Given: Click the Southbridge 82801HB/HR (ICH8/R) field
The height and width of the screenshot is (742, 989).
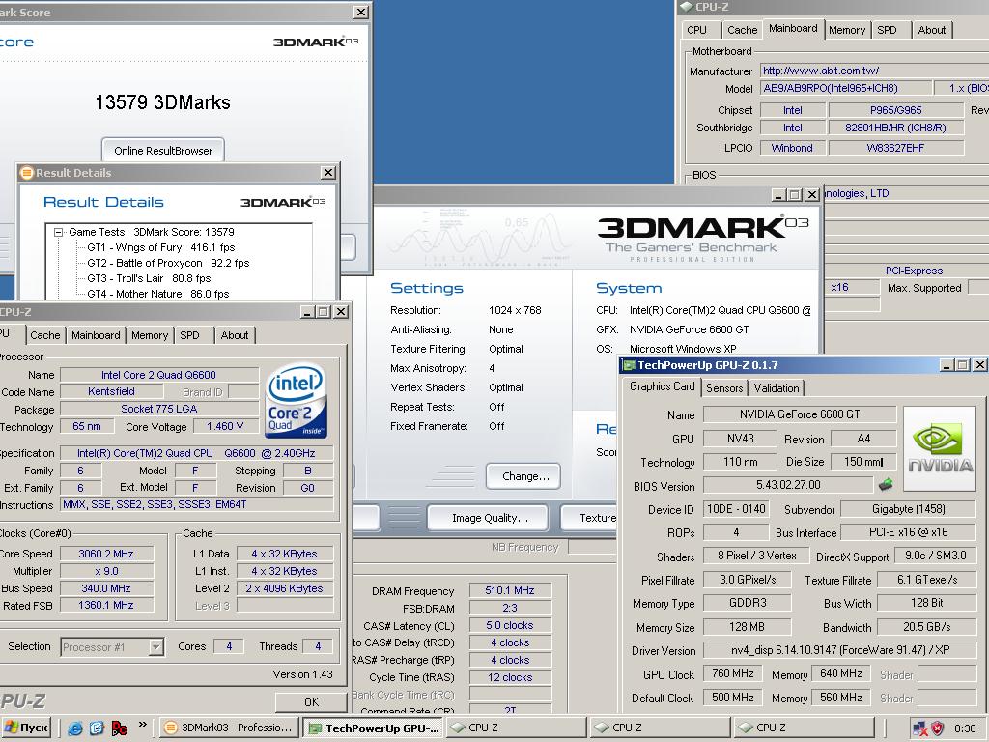Looking at the screenshot, I should point(895,128).
